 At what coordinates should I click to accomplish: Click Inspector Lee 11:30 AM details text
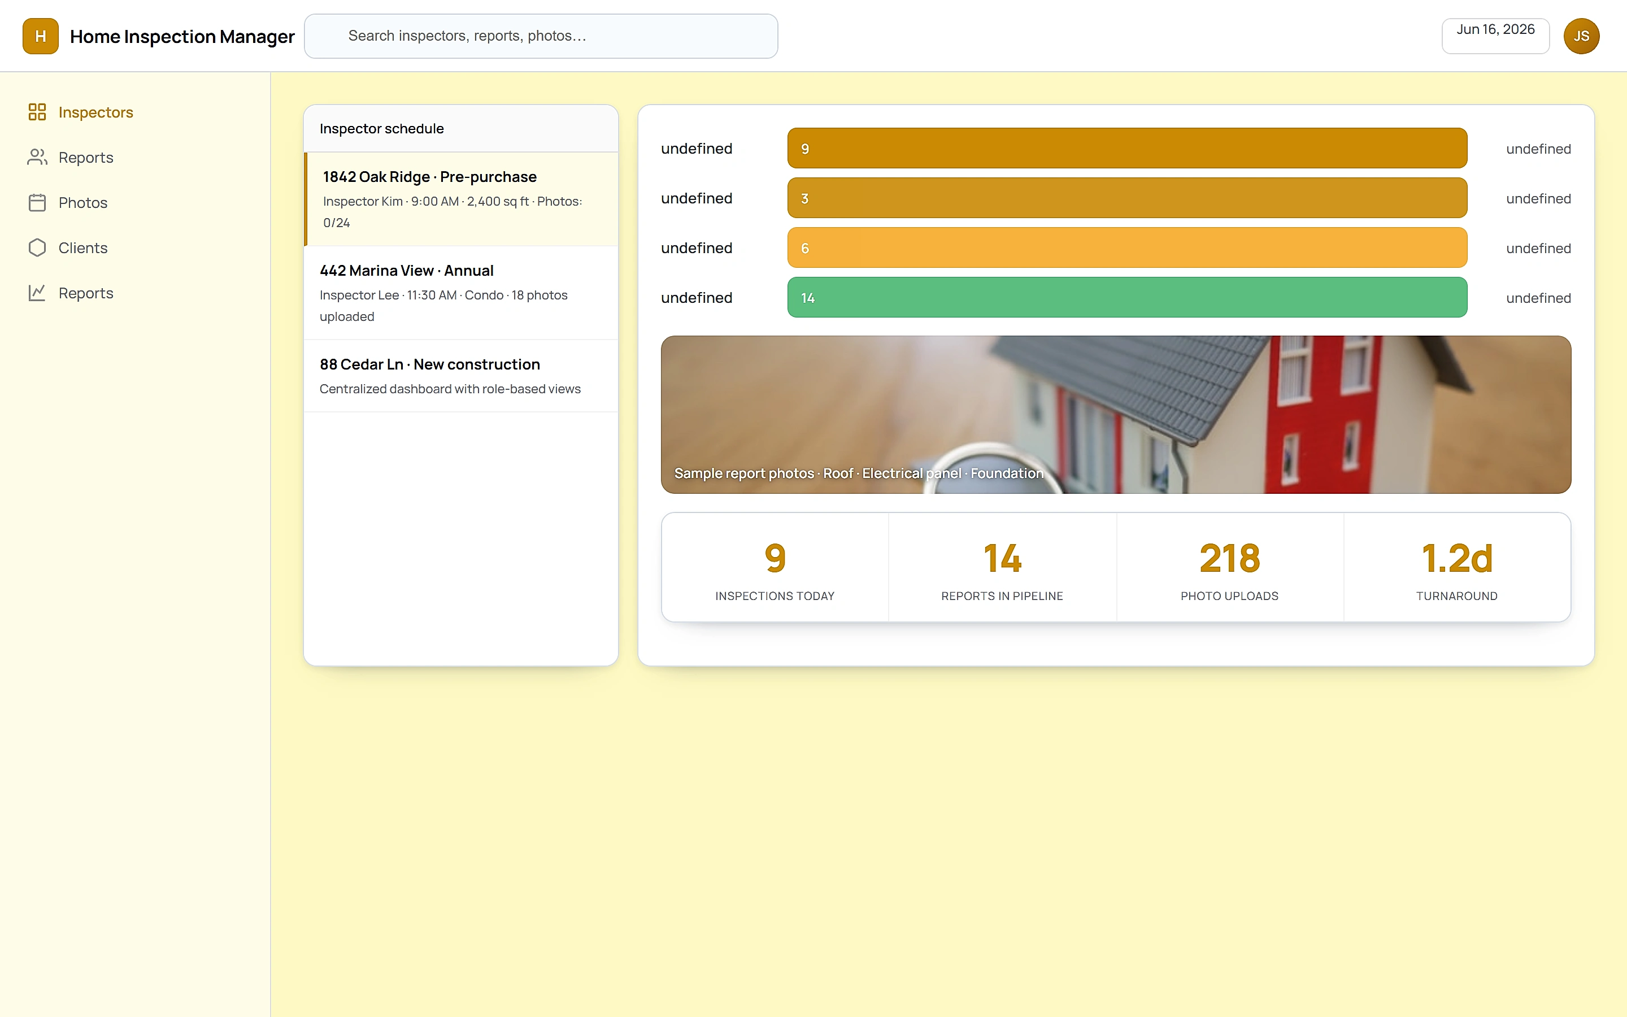click(x=443, y=305)
